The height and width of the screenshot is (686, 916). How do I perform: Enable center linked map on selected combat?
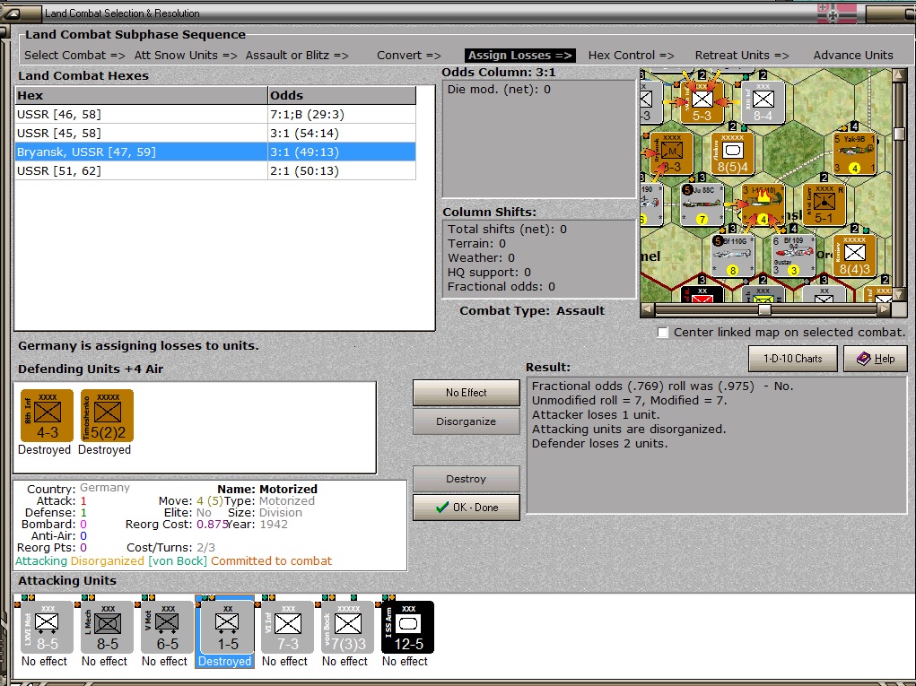click(x=662, y=332)
